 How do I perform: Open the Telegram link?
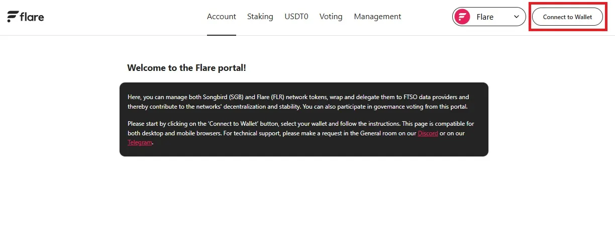click(139, 142)
